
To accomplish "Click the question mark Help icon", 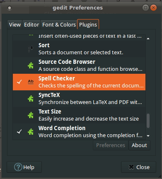I will [x=18, y=167].
